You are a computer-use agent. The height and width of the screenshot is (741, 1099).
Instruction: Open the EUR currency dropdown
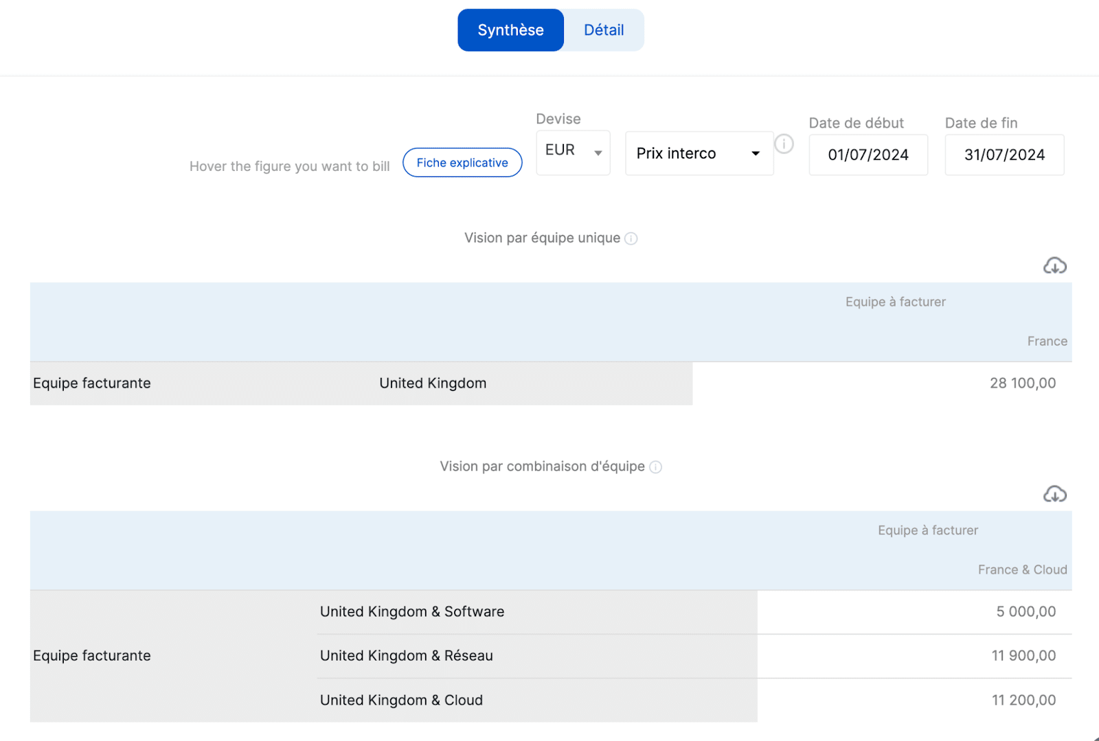point(573,152)
